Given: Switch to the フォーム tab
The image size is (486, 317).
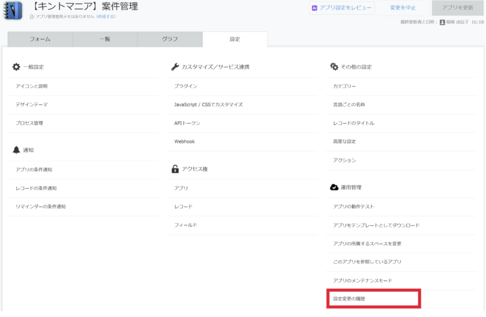Looking at the screenshot, I should pyautogui.click(x=40, y=39).
